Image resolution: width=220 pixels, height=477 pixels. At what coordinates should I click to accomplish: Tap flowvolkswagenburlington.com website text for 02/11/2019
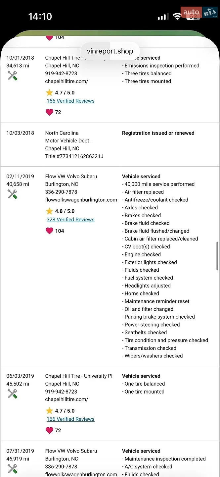(x=81, y=200)
